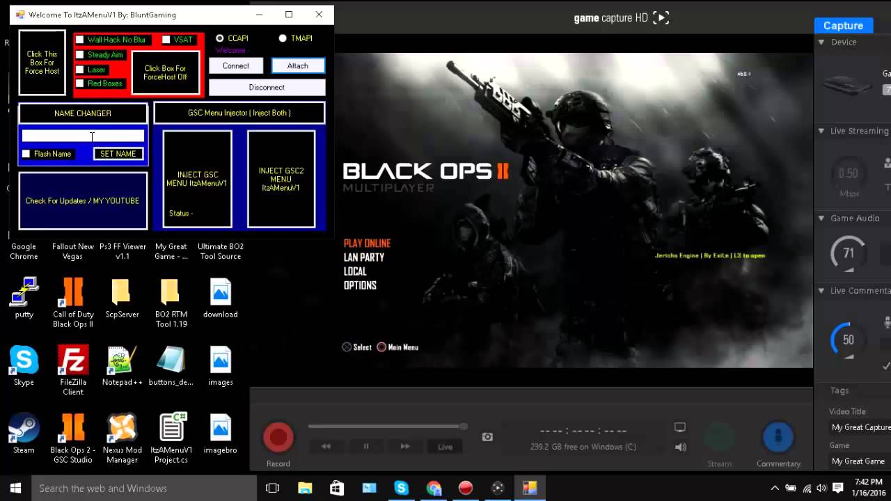This screenshot has width=891, height=501.
Task: Adjust the Live Commentary dial showing 50
Action: pos(849,340)
